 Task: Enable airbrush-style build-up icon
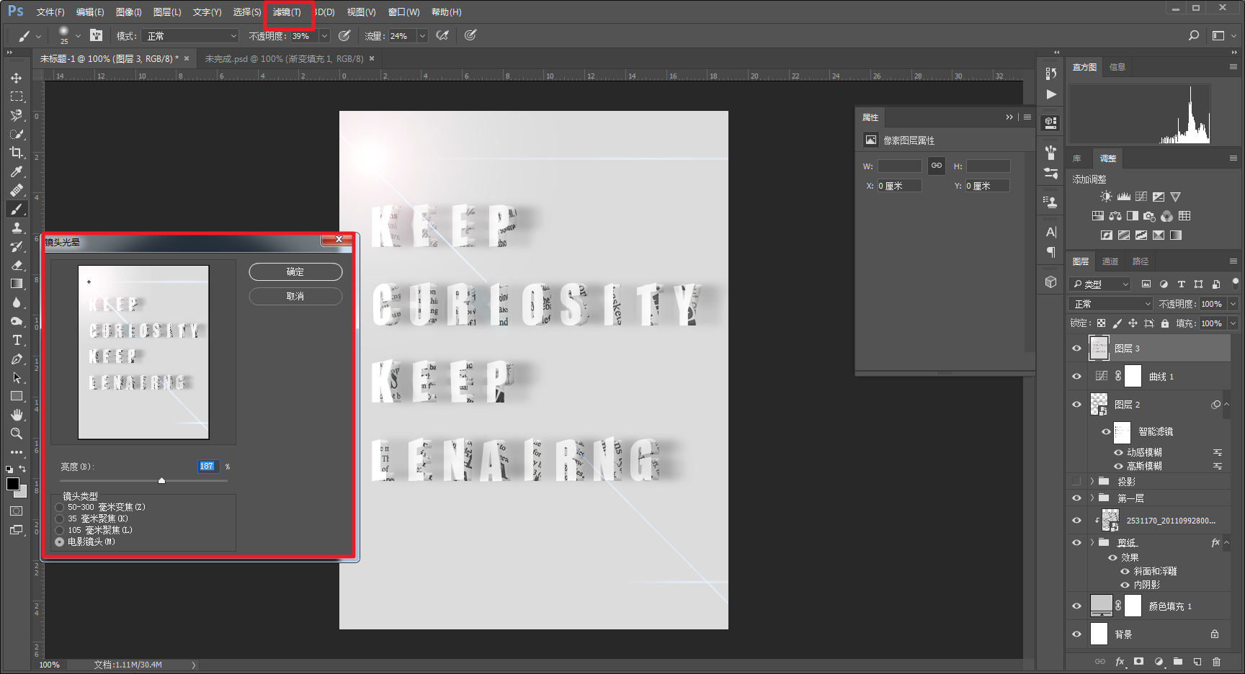[x=442, y=35]
